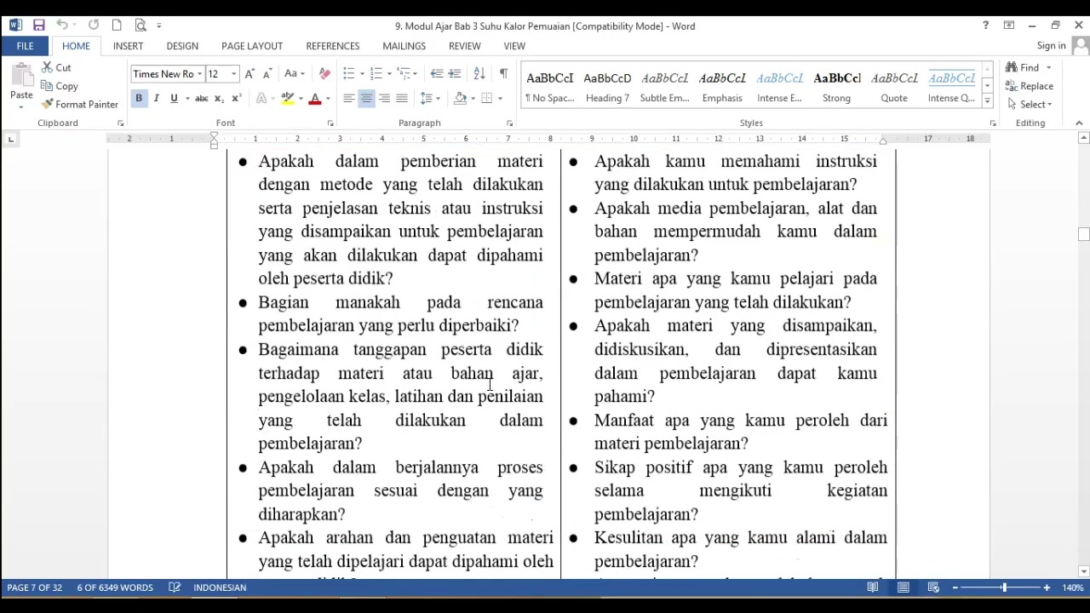The image size is (1090, 613).
Task: Toggle Print Layout view in the status bar
Action: pyautogui.click(x=904, y=587)
